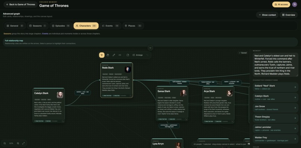Click the Robb Stark card title

tap(108, 68)
